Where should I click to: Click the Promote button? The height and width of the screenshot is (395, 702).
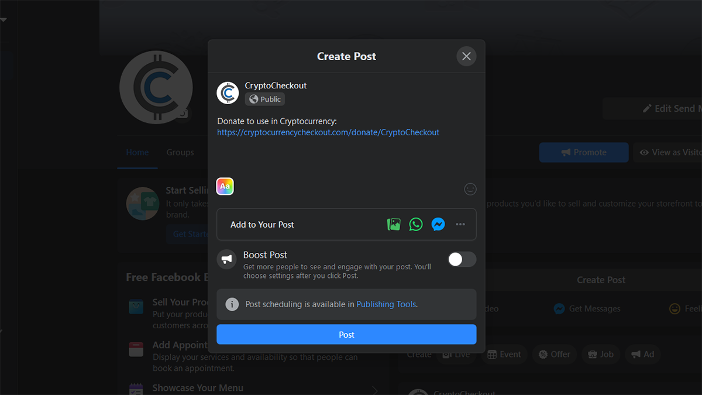[584, 152]
